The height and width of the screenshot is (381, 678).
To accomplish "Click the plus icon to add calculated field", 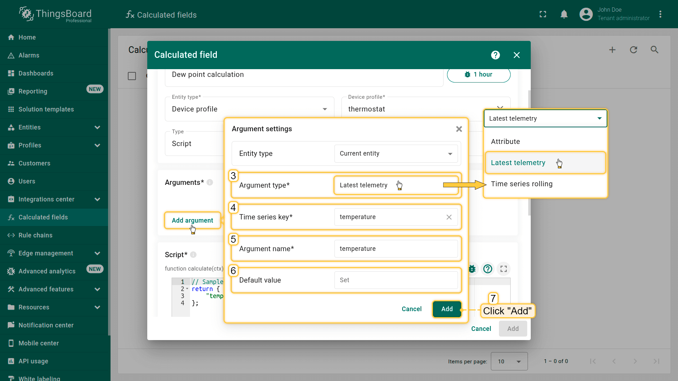I will pos(612,50).
